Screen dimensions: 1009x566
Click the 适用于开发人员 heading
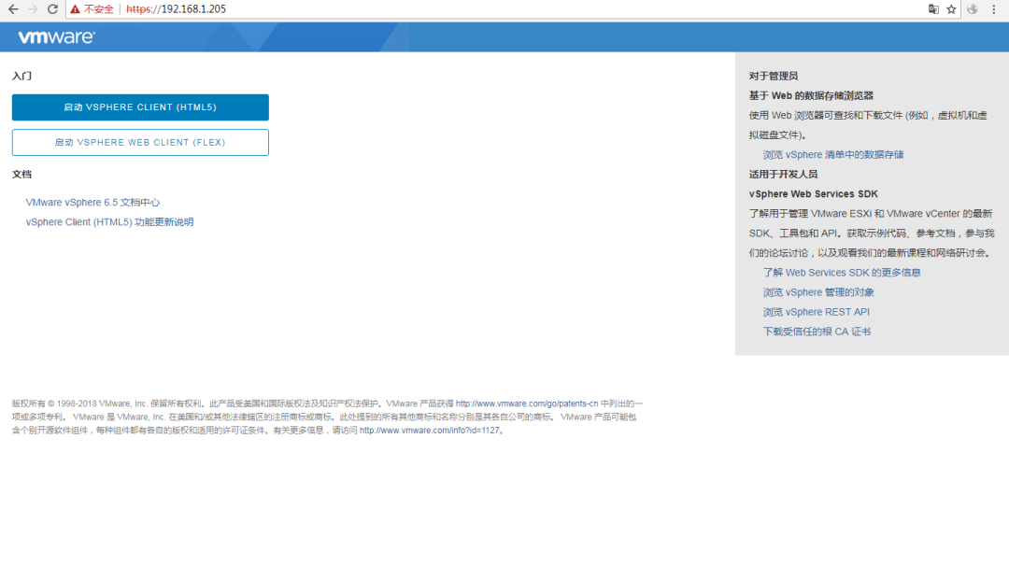783,175
